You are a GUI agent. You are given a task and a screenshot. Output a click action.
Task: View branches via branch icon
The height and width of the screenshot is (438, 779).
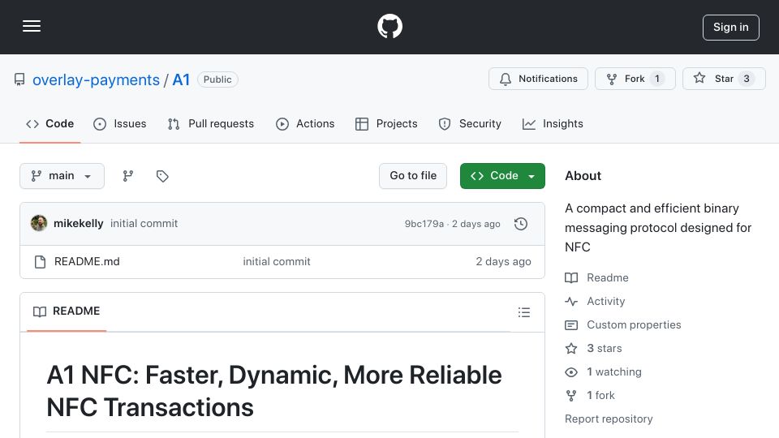(x=128, y=176)
